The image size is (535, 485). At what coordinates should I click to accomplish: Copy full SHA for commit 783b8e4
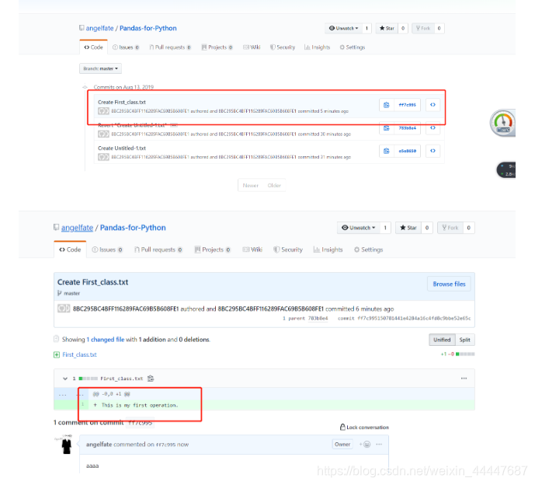coord(386,128)
